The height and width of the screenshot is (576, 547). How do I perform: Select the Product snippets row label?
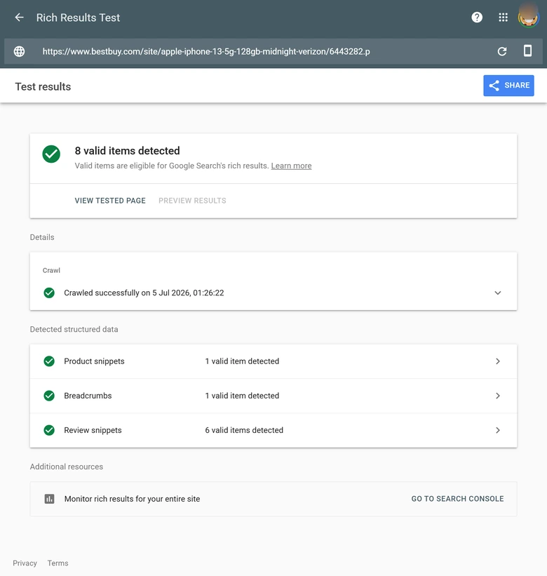point(95,361)
